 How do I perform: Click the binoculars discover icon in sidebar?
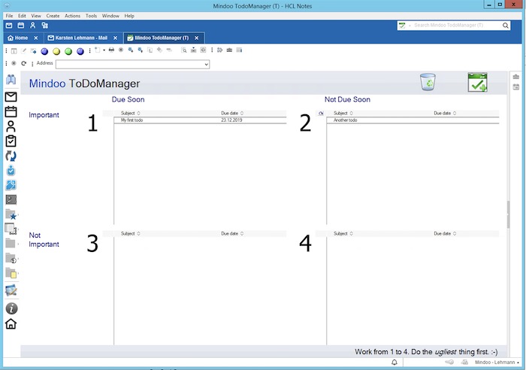click(x=11, y=80)
